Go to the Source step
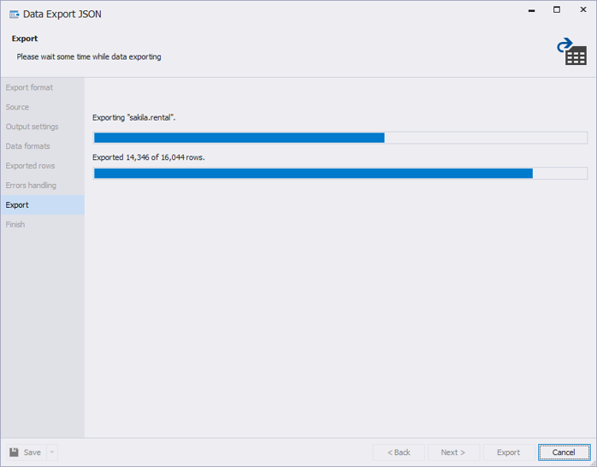Screen dimensions: 597x467 pyautogui.click(x=17, y=107)
